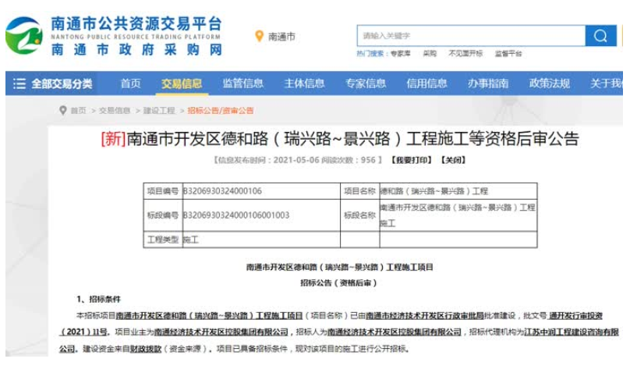Screen dimensions: 630x373
Task: Click the 1、招标条件 section heading
Action: [x=98, y=299]
